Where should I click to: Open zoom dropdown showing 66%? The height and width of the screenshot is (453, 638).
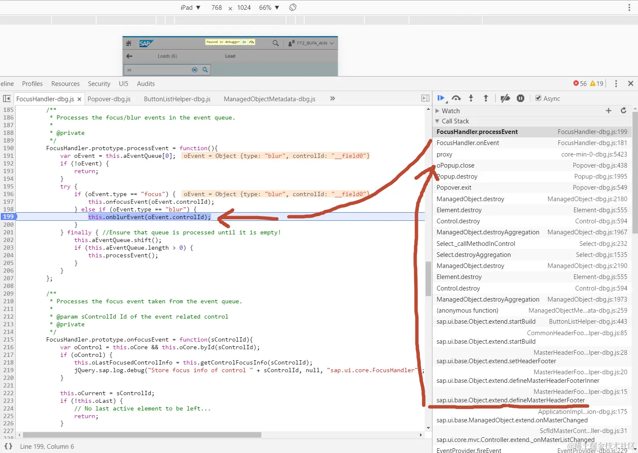click(269, 8)
